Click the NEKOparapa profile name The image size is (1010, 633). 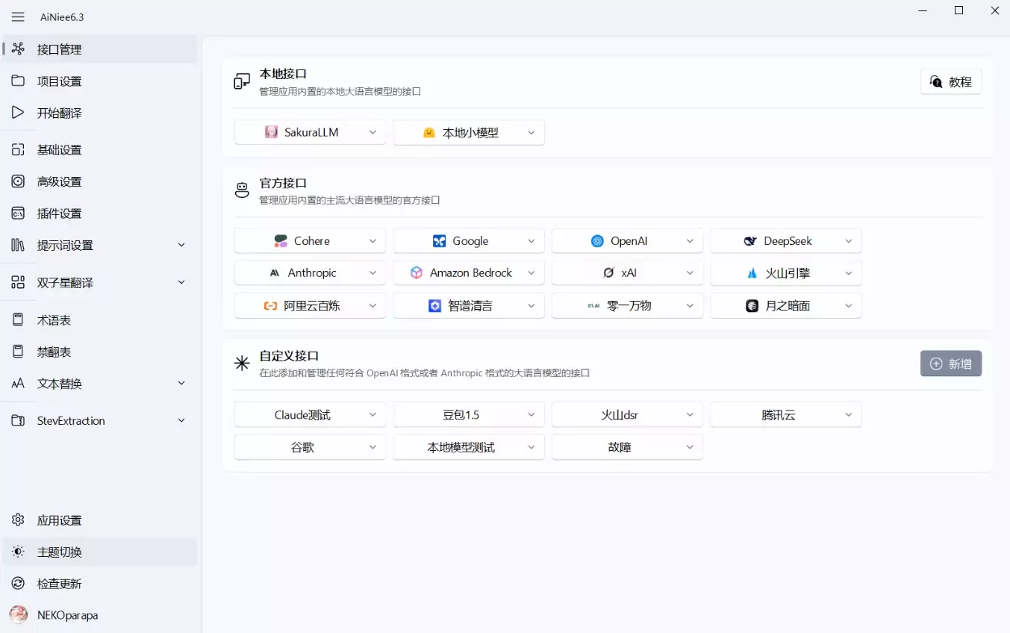coord(67,616)
